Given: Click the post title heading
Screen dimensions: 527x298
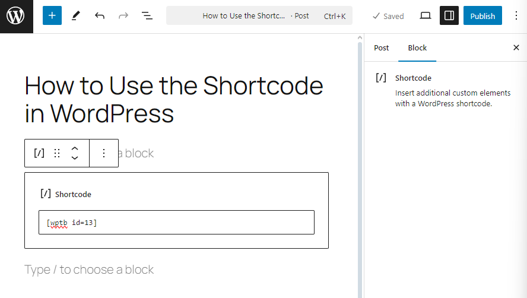Looking at the screenshot, I should (x=174, y=100).
